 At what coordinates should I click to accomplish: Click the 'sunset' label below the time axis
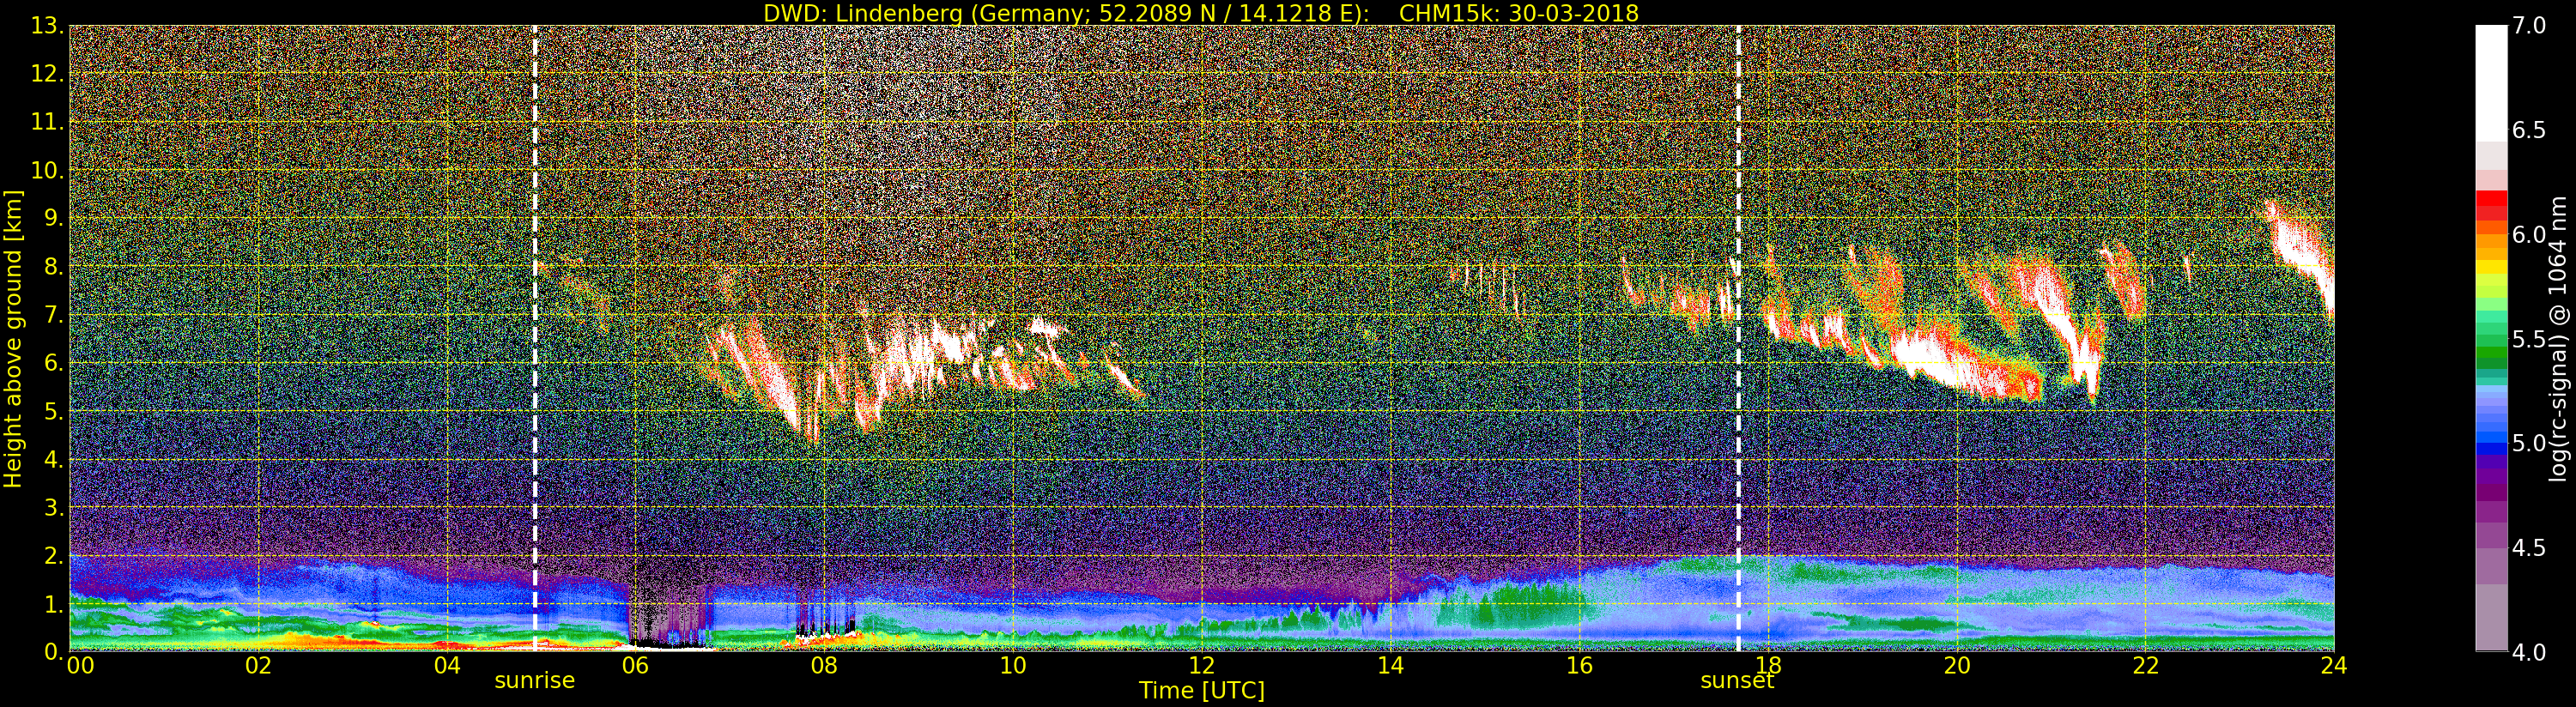1738,681
